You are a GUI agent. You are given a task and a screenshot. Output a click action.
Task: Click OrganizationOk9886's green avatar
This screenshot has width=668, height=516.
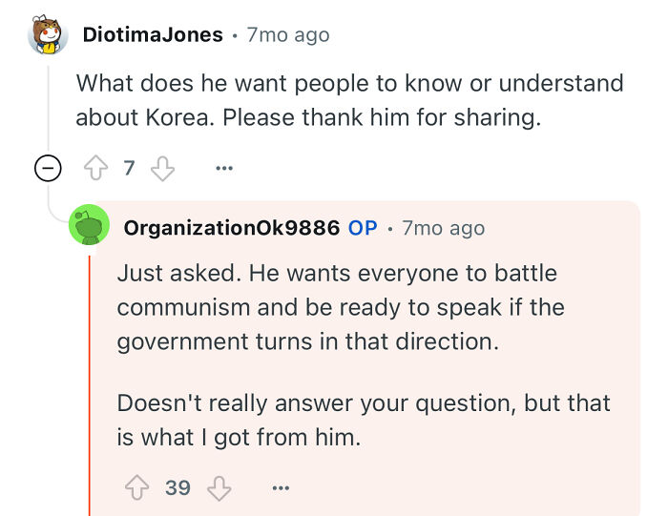89,227
